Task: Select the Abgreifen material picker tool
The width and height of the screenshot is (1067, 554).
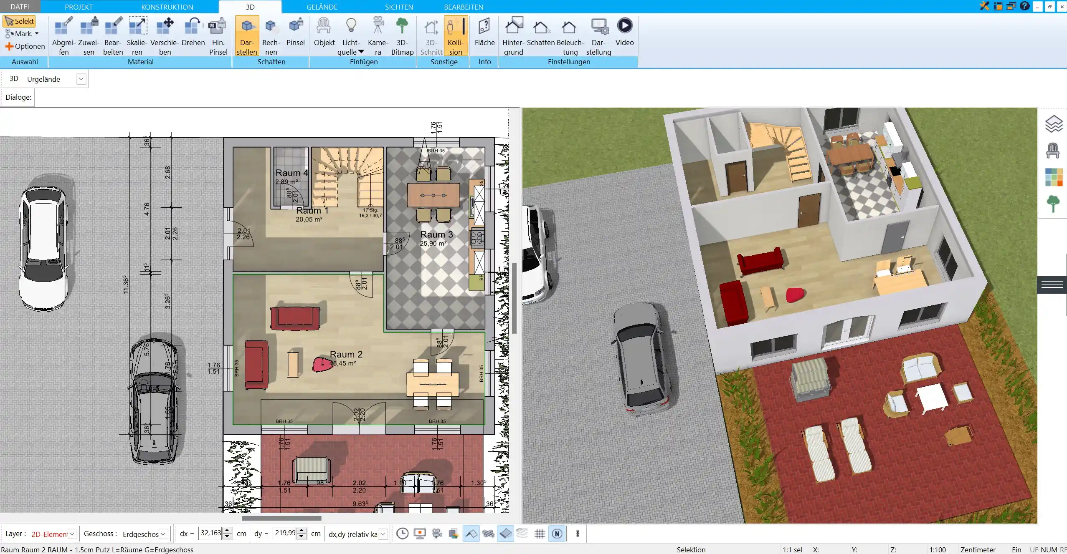Action: [63, 35]
